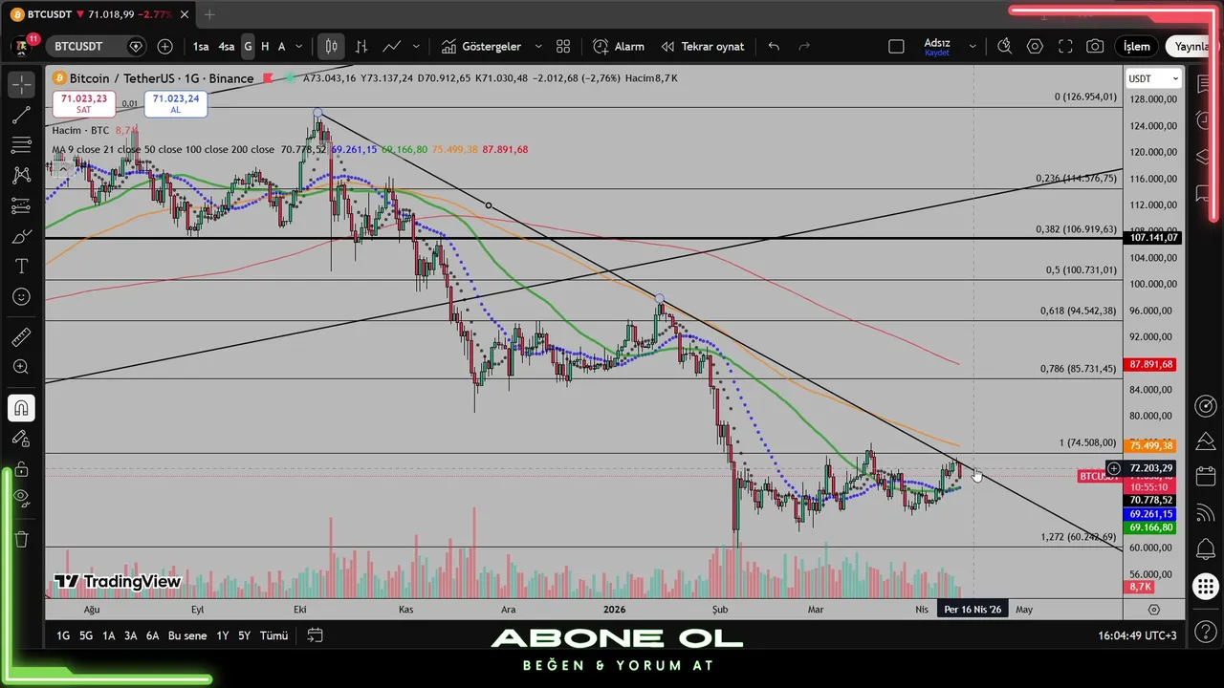Select the Tümü date range
Image resolution: width=1224 pixels, height=688 pixels.
coord(274,635)
